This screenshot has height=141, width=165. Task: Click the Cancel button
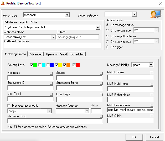click(154, 137)
